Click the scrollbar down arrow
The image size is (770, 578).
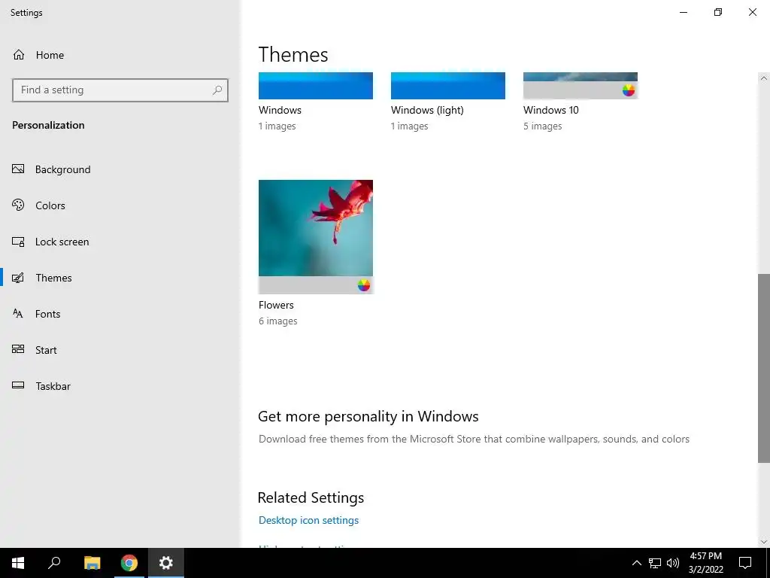tap(764, 542)
